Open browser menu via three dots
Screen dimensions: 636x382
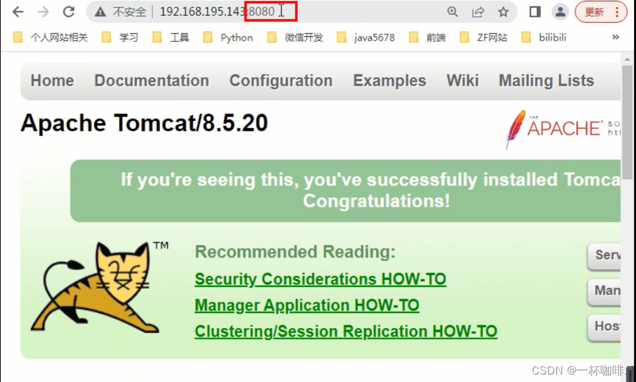click(617, 12)
